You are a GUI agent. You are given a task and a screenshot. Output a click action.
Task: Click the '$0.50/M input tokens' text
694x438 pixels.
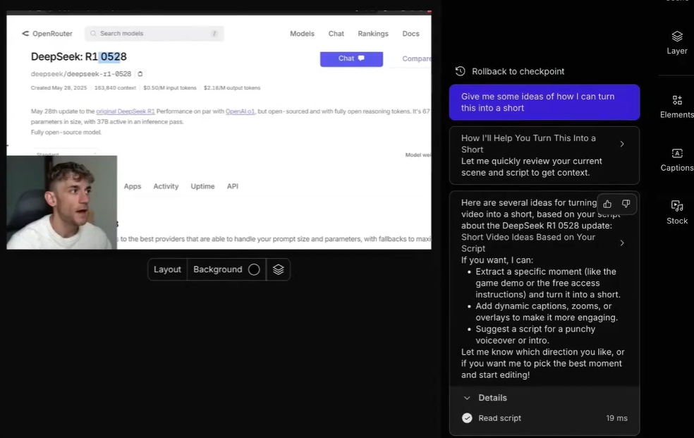(169, 88)
